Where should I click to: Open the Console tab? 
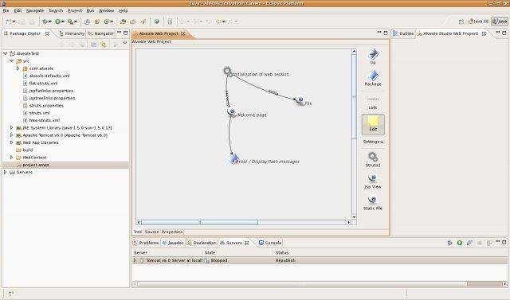coord(270,243)
